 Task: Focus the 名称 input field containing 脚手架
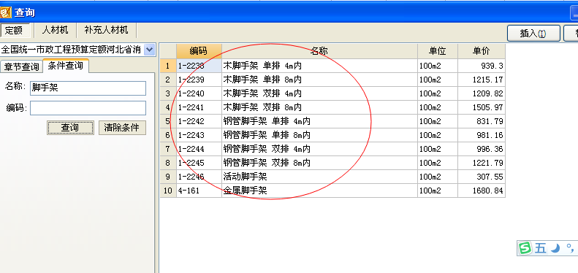(x=88, y=88)
